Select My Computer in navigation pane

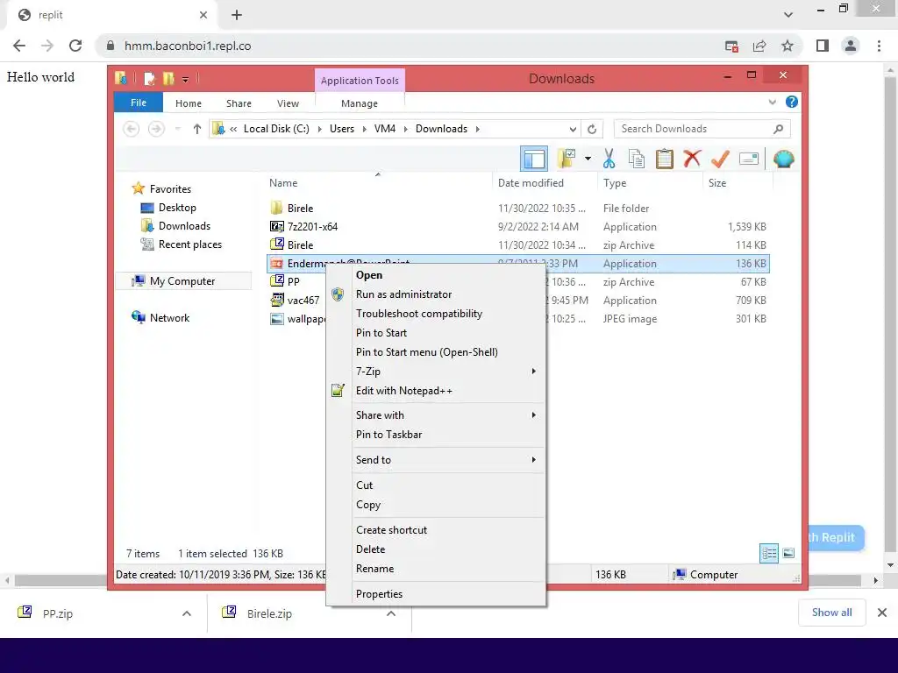pos(182,281)
